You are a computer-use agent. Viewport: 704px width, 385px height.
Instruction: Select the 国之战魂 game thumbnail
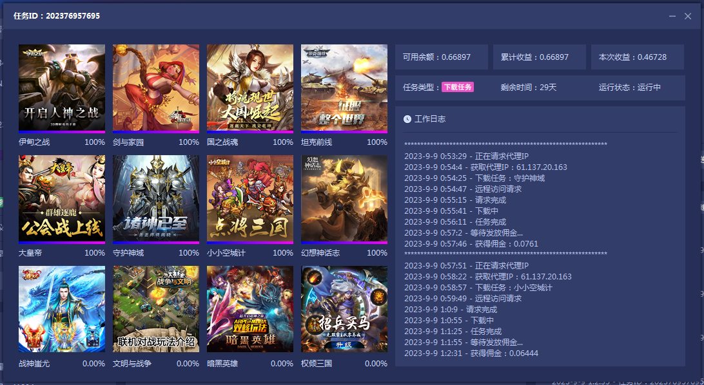tap(250, 88)
